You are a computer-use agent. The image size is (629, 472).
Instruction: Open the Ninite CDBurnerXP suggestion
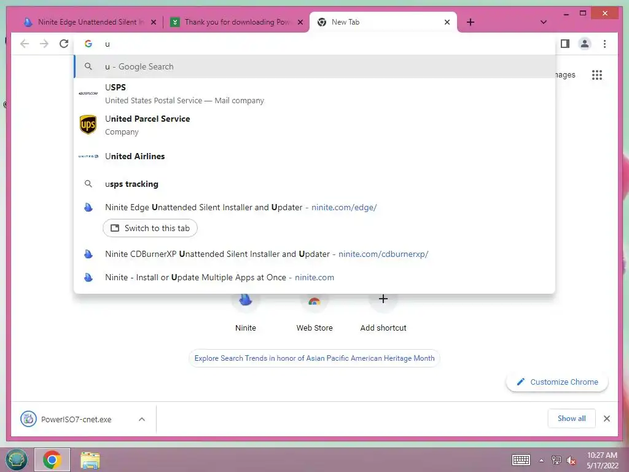tap(315, 254)
